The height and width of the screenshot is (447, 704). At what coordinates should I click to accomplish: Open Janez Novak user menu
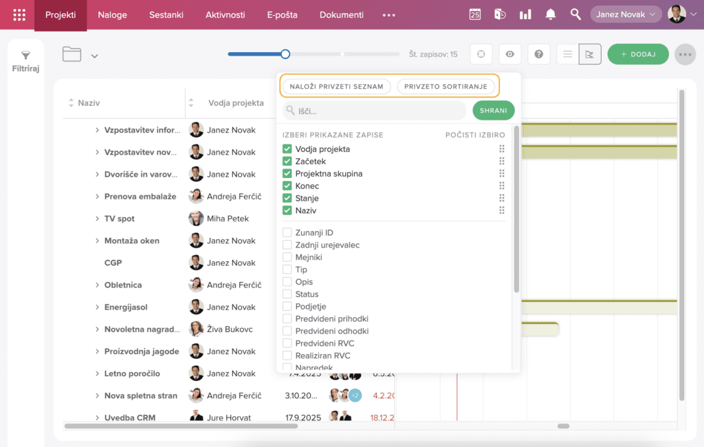click(626, 14)
